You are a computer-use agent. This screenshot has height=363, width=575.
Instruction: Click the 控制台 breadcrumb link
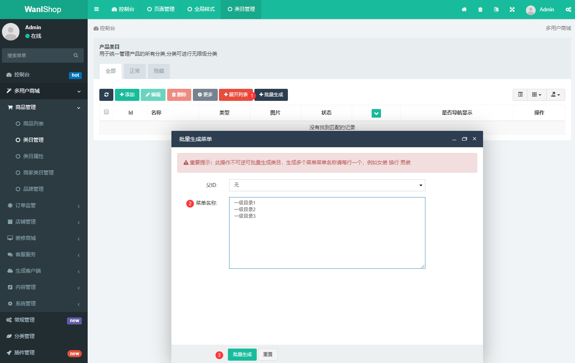coord(104,28)
